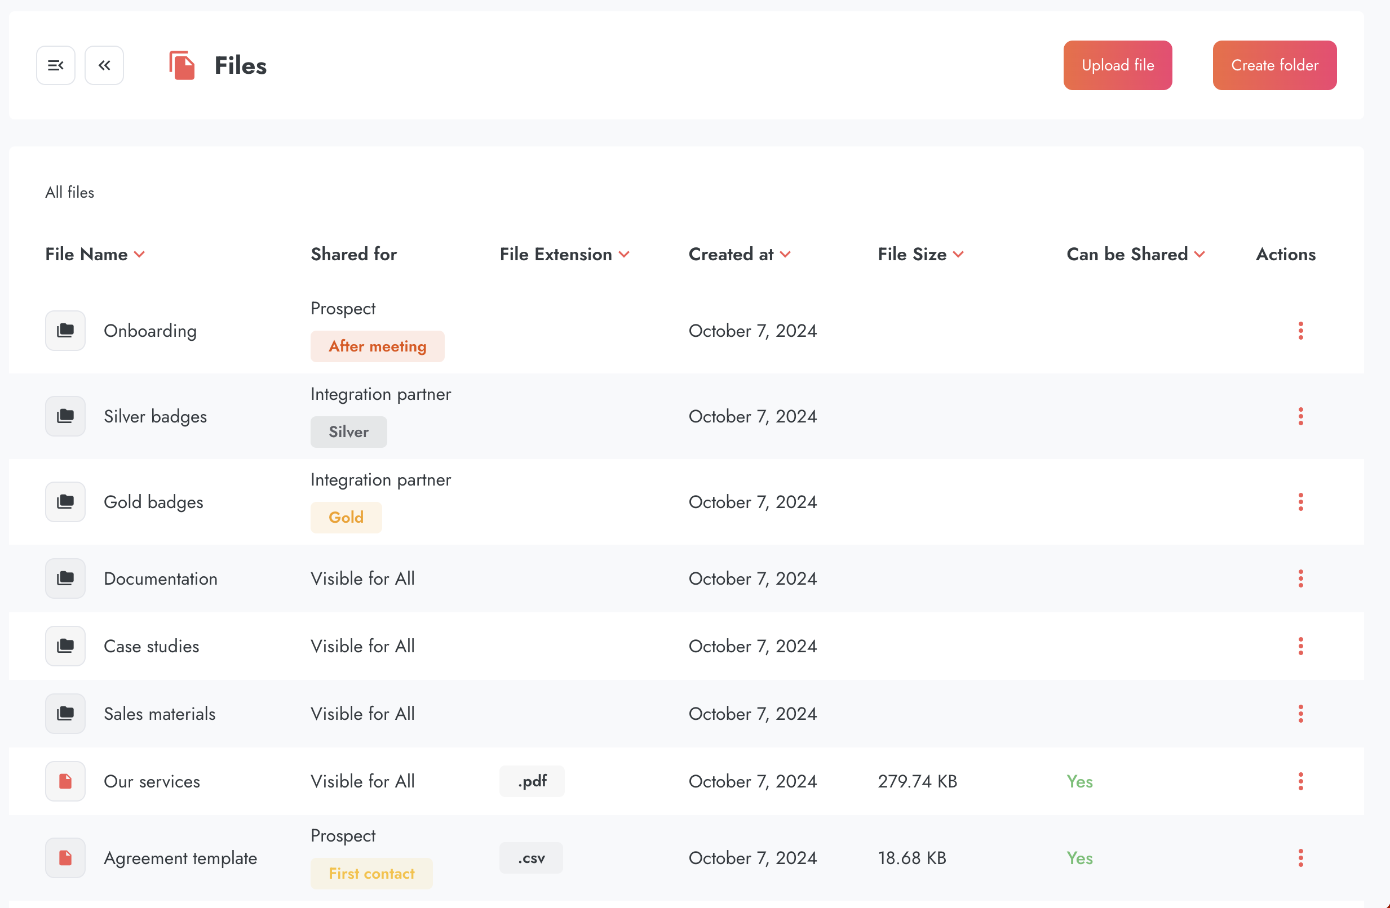Click the Agreement template file icon

(x=65, y=858)
